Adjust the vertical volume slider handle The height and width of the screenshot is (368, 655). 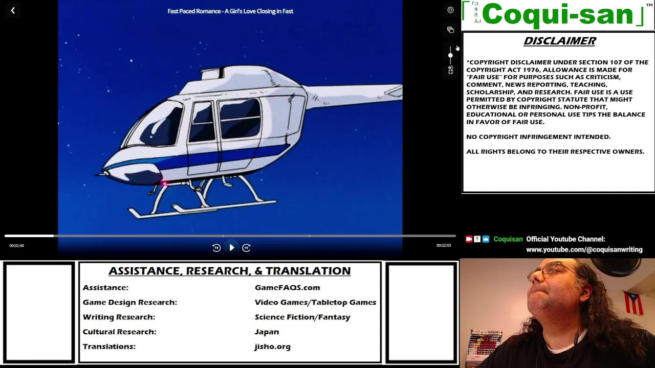pyautogui.click(x=450, y=55)
